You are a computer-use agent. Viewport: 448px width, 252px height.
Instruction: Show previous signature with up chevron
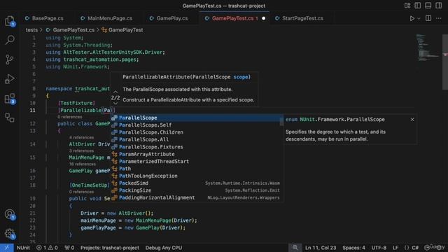pyautogui.click(x=115, y=92)
